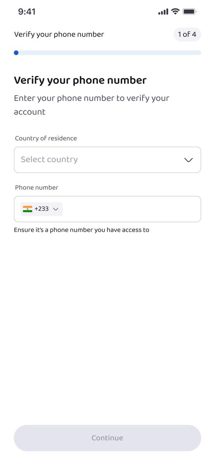Click the blue progress dot indicator
Screen dimensions: 215x465
click(16, 52)
